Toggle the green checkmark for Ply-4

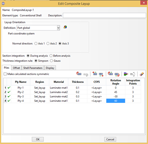(x=9, y=101)
